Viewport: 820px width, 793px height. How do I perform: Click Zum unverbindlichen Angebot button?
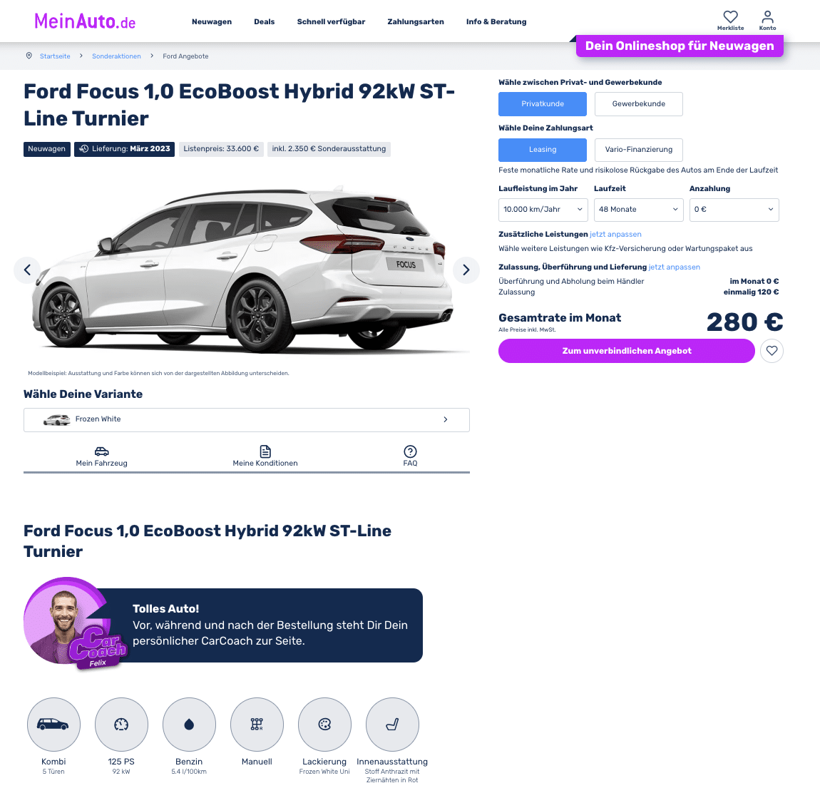pyautogui.click(x=627, y=351)
